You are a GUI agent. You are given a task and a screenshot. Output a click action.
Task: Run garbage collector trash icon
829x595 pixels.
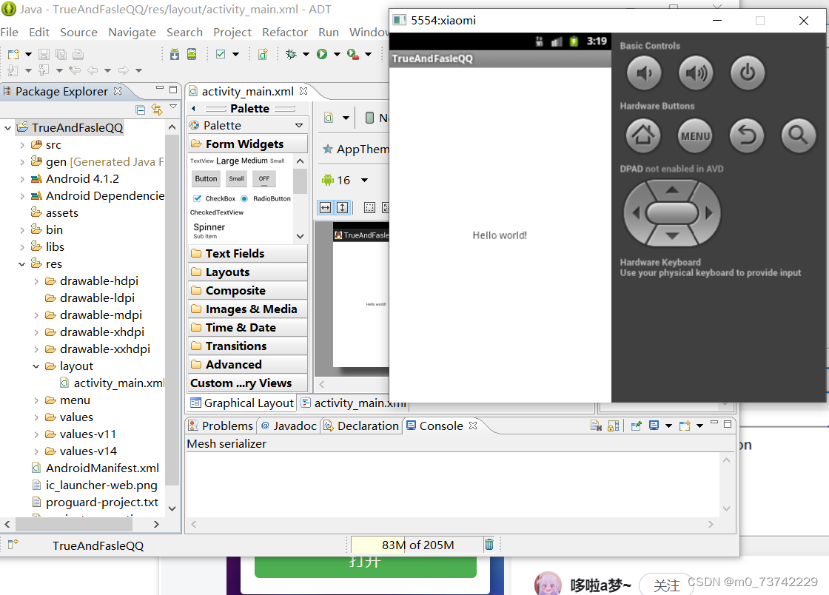point(489,544)
